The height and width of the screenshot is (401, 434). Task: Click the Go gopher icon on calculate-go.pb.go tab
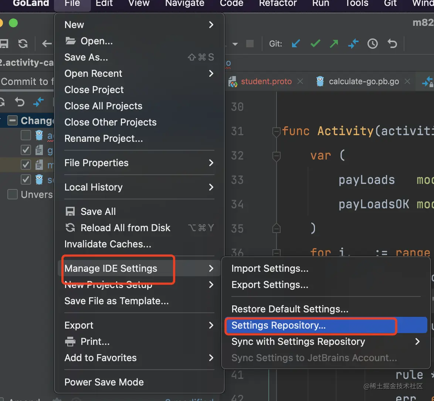(320, 81)
